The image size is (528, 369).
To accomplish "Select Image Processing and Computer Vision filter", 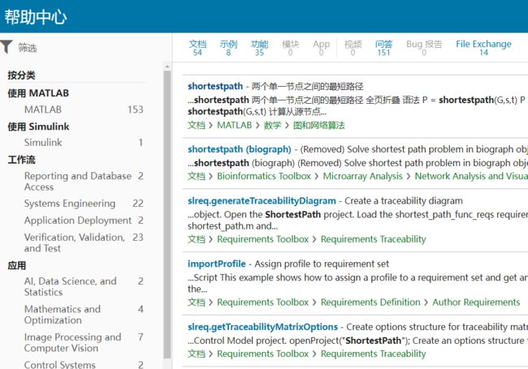I will tap(84, 342).
